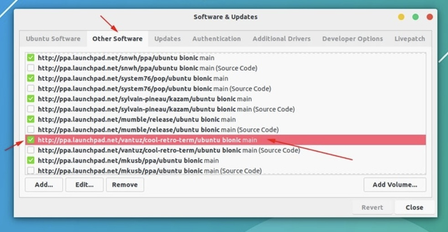Select cool-retro-term (Source Code) row text
Screen dimensions: 448x232
(x=169, y=150)
